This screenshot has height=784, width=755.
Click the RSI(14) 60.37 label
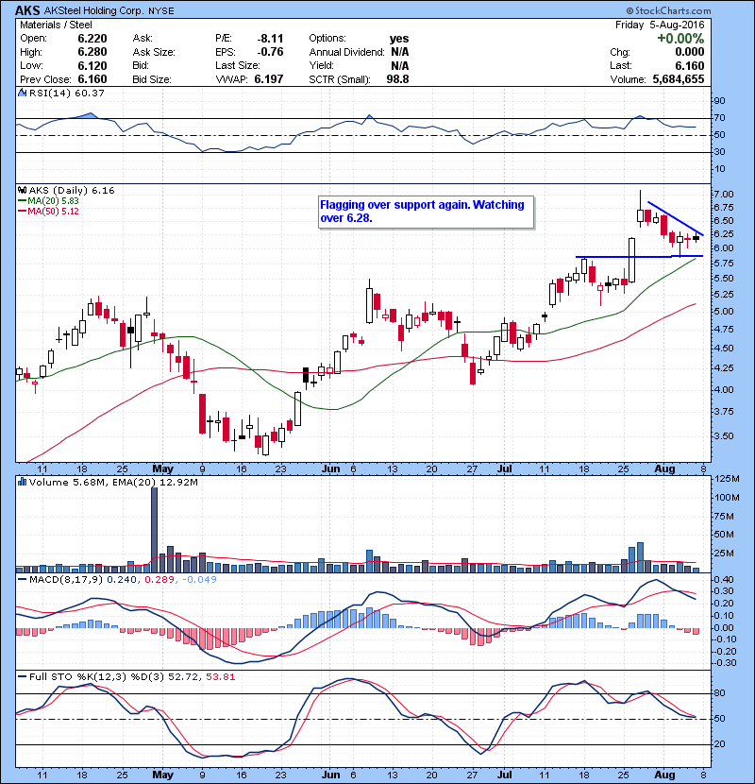(66, 93)
